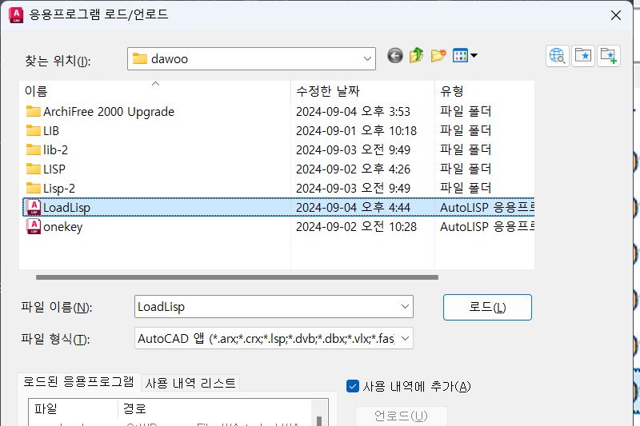640x426 pixels.
Task: Click the dawoo folder icon in location box
Action: (x=139, y=58)
